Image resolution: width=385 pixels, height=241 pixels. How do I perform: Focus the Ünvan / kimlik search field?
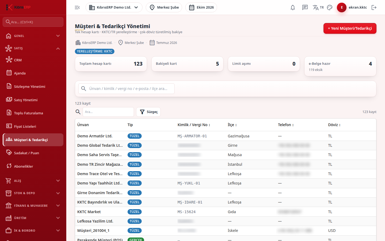(x=126, y=89)
